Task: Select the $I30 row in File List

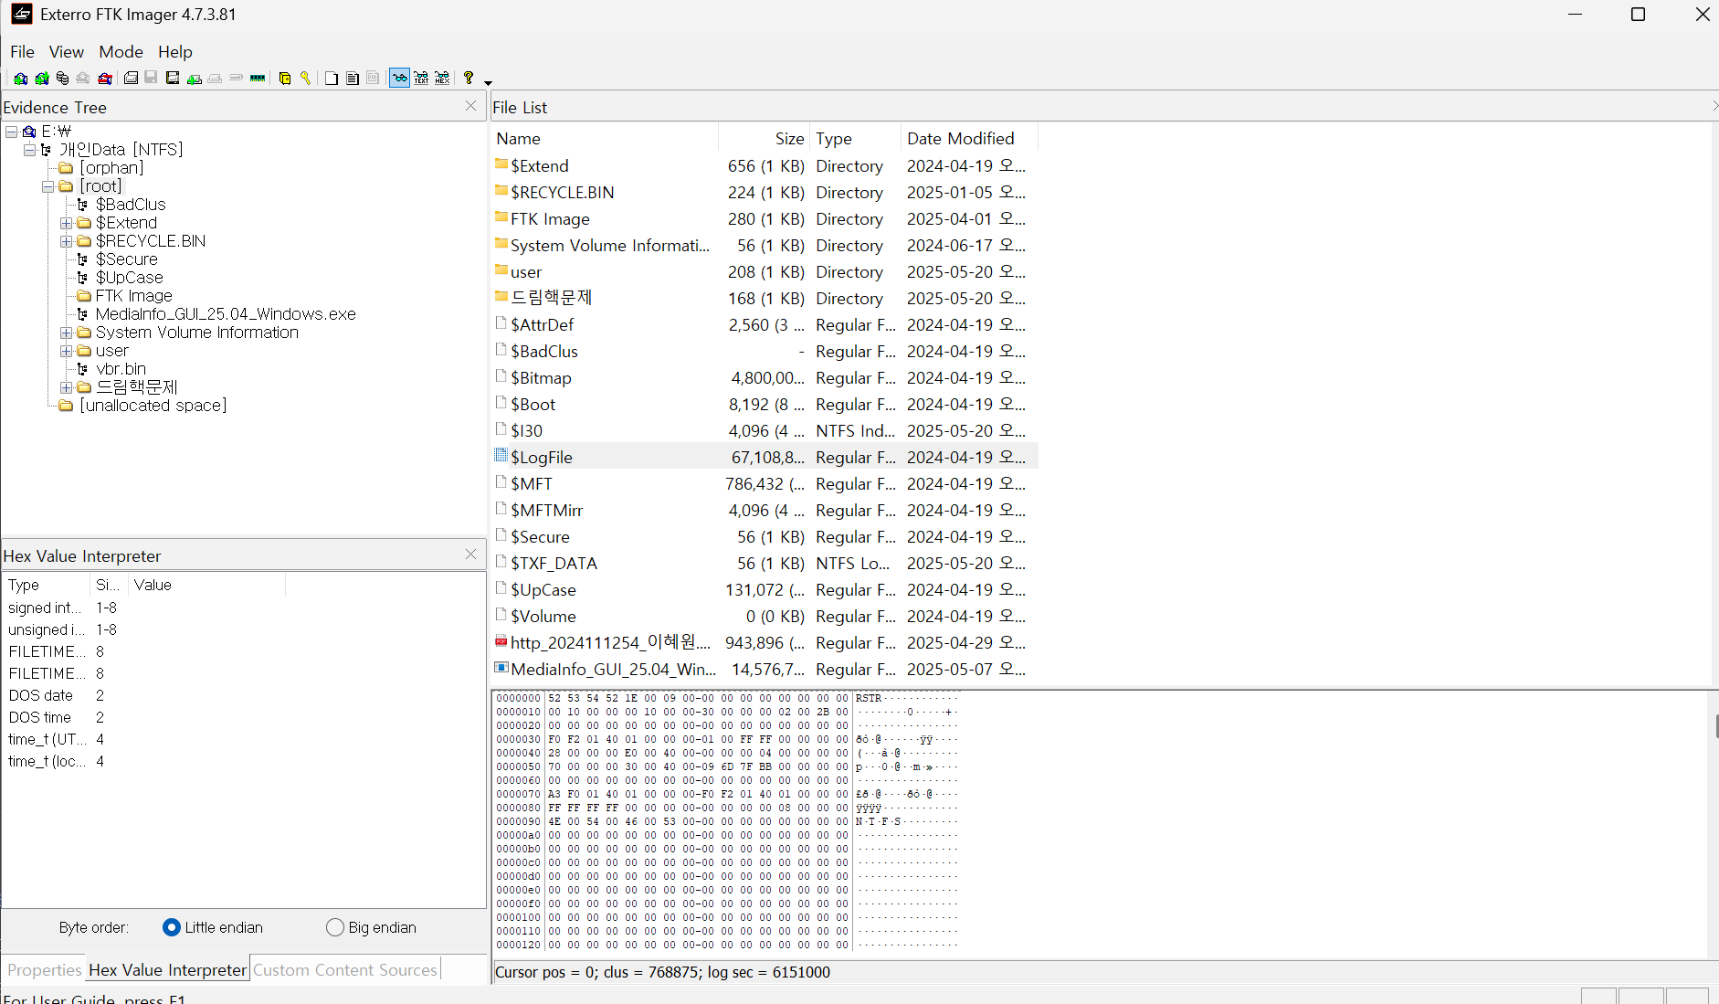Action: tap(765, 430)
